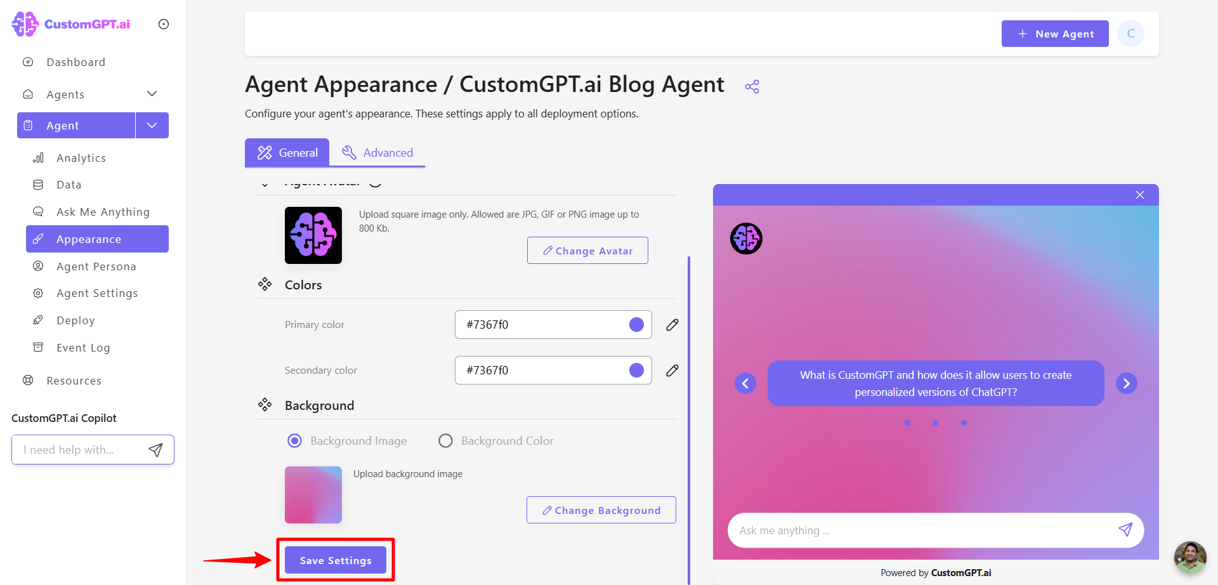1218x585 pixels.
Task: Go to Deploy section
Action: coord(75,320)
